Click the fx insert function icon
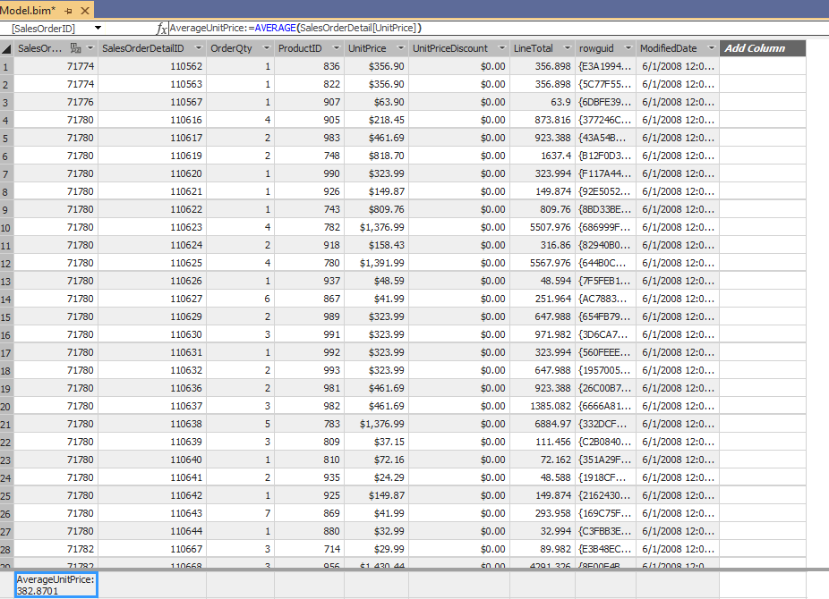The image size is (829, 599). (x=162, y=28)
